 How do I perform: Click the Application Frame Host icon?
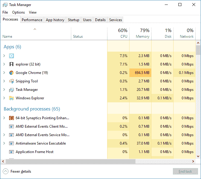(x=11, y=152)
